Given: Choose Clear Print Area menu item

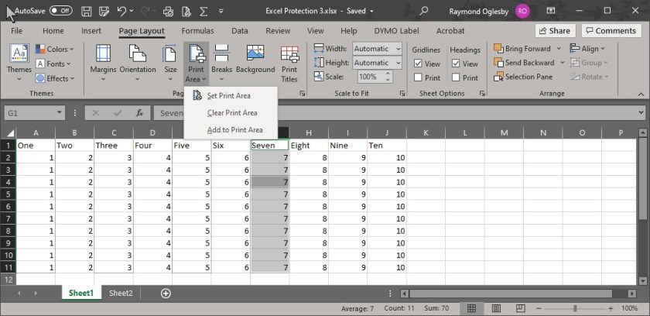Looking at the screenshot, I should point(231,113).
